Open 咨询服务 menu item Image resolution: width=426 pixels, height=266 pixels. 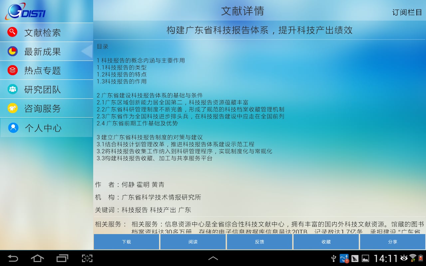pyautogui.click(x=46, y=108)
